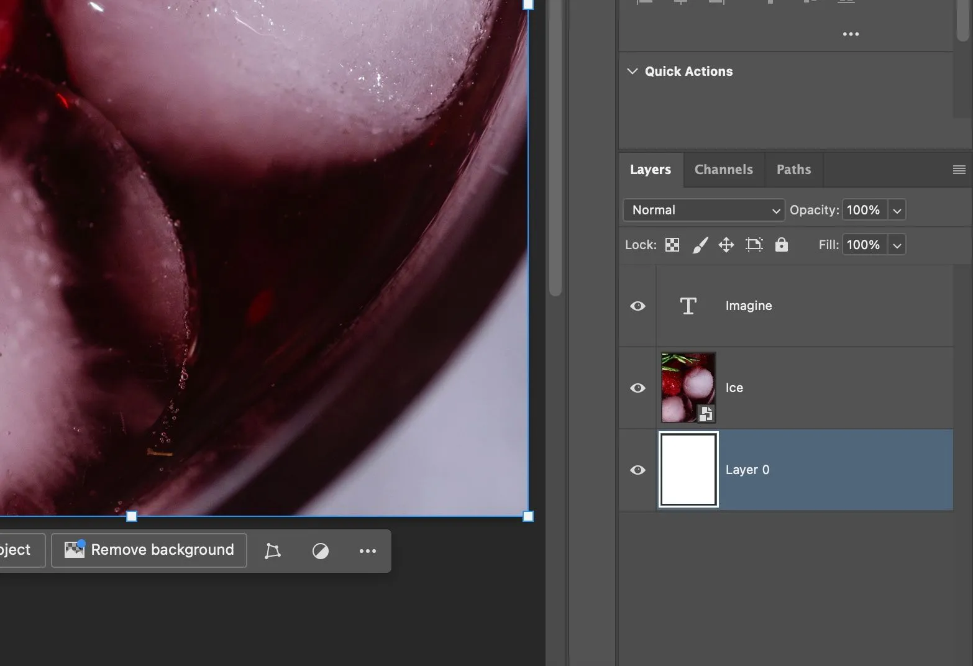This screenshot has width=973, height=666.
Task: Lock all padlock icon
Action: [x=781, y=244]
